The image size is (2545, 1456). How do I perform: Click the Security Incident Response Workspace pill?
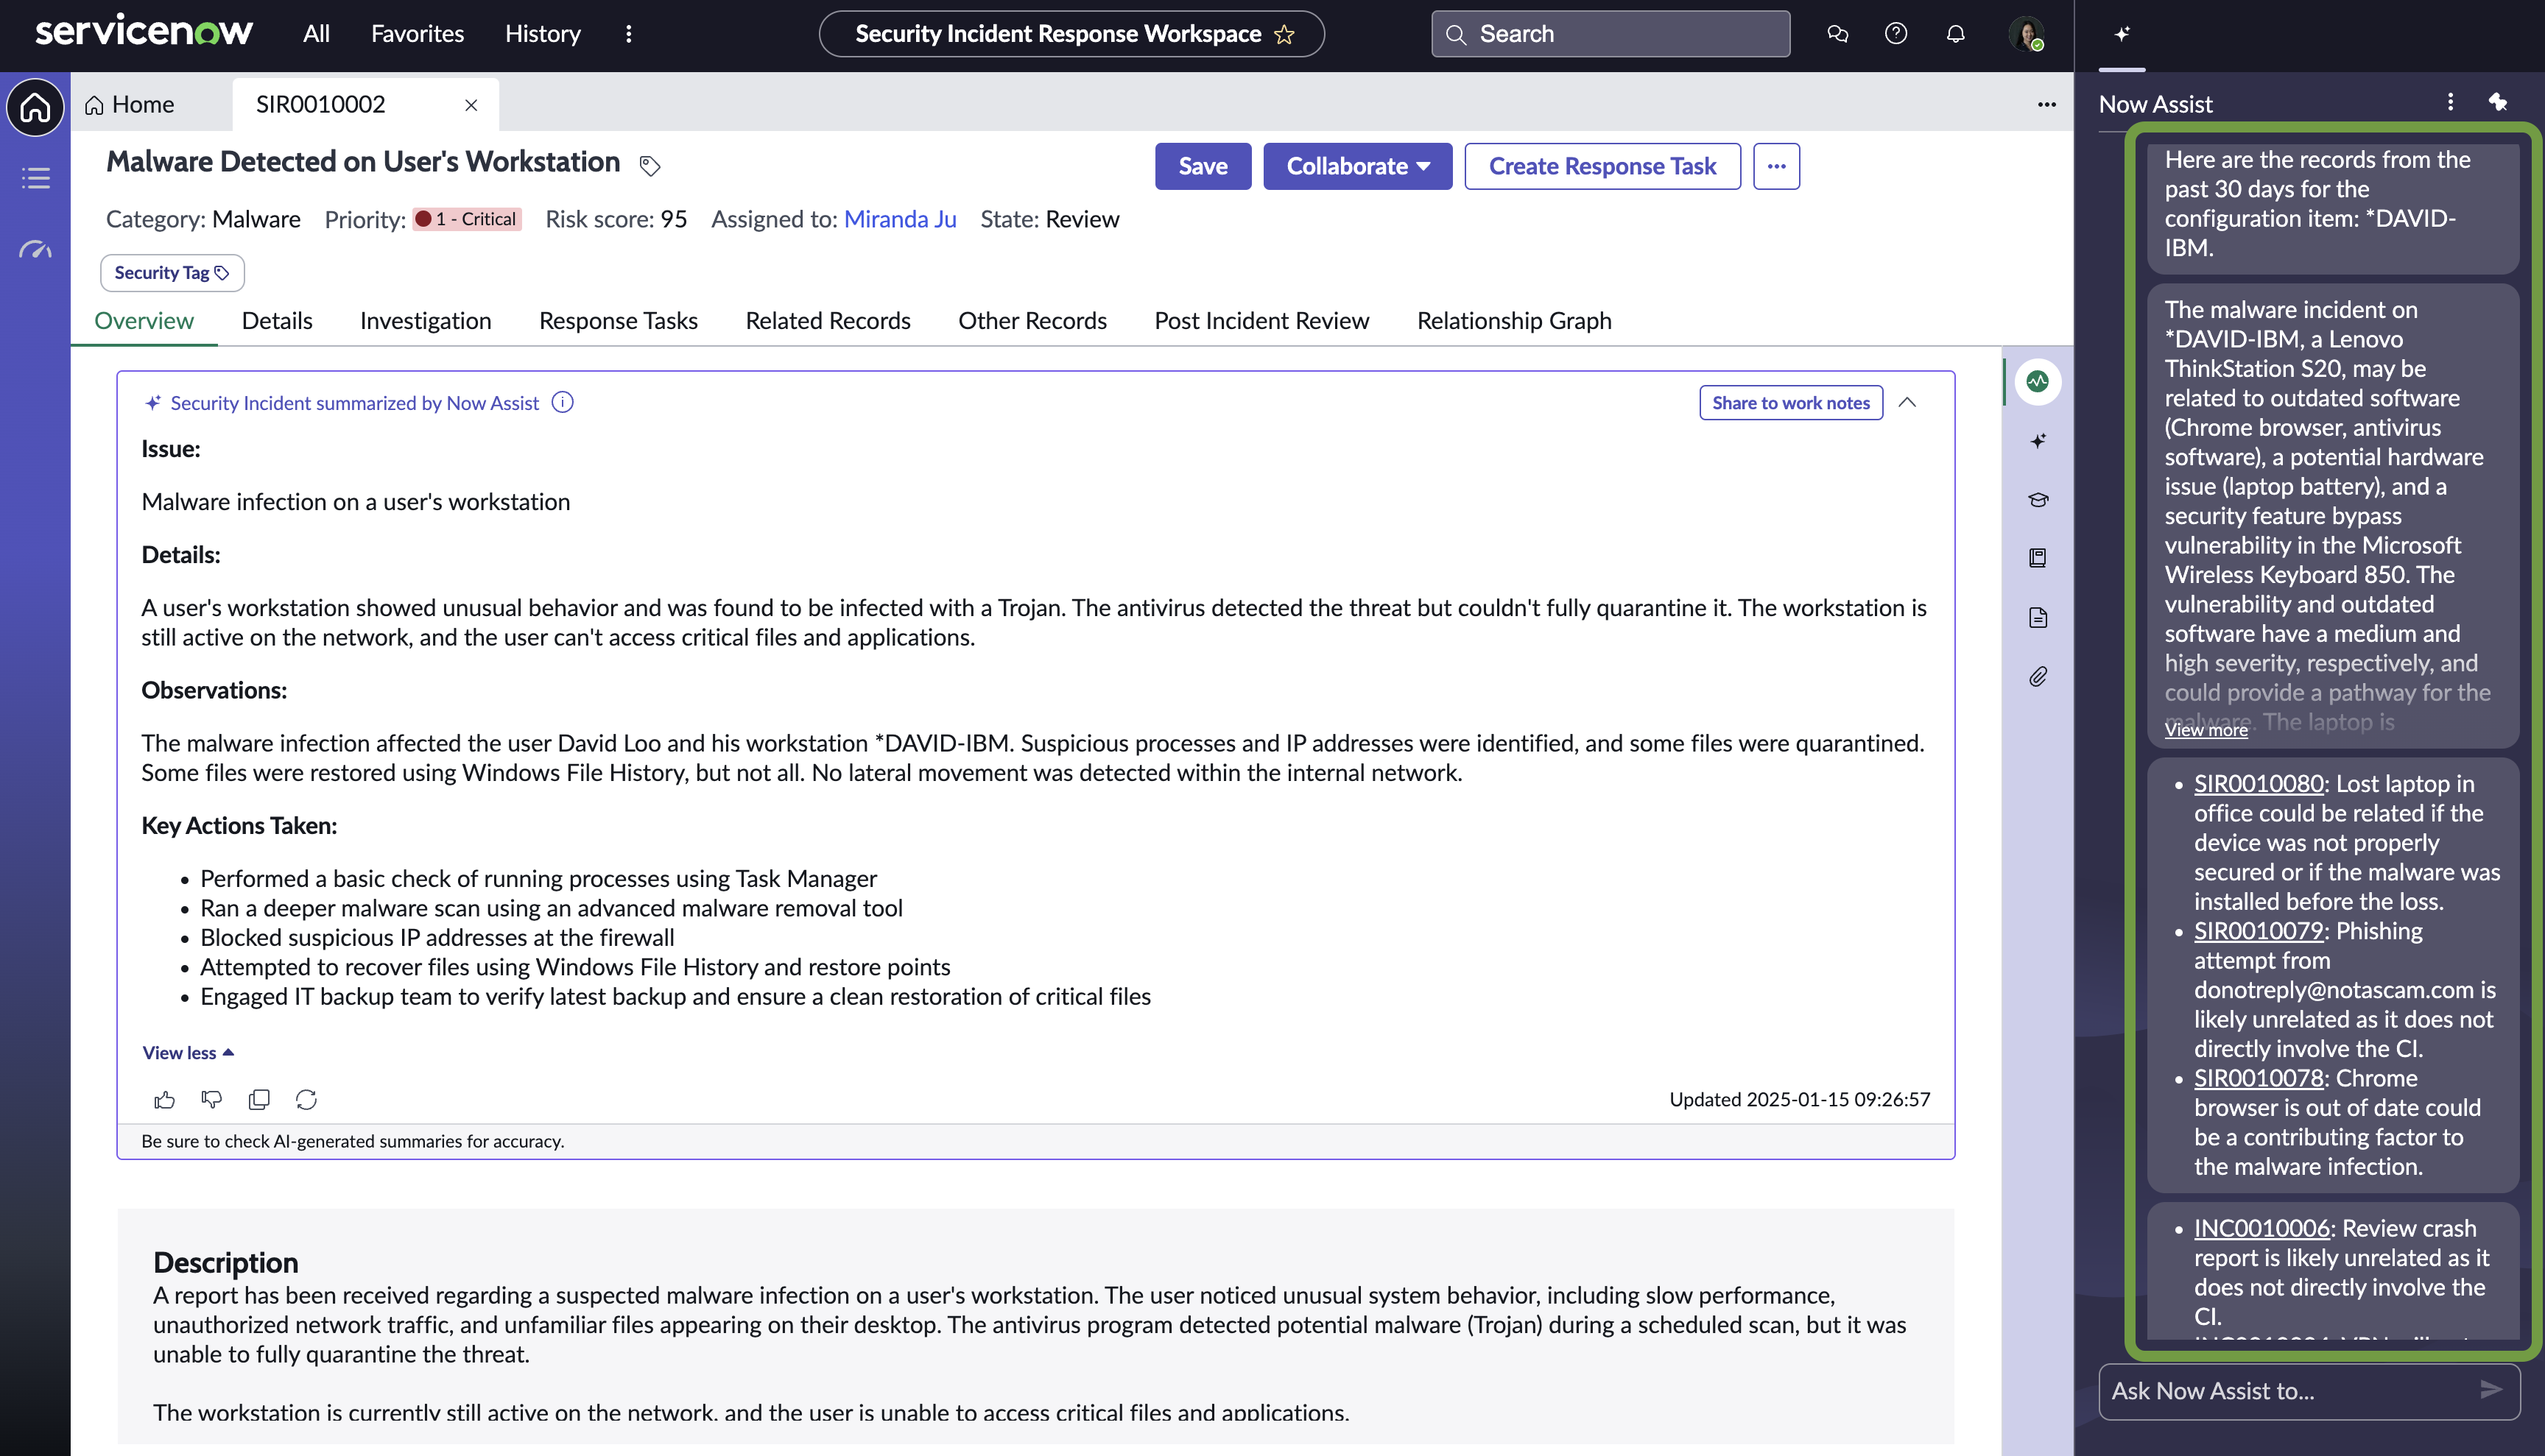click(1071, 34)
